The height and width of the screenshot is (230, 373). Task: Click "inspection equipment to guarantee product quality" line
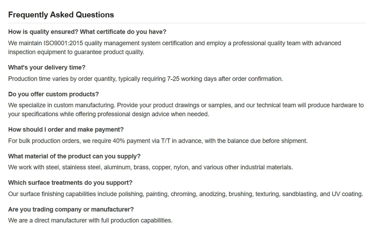(76, 52)
